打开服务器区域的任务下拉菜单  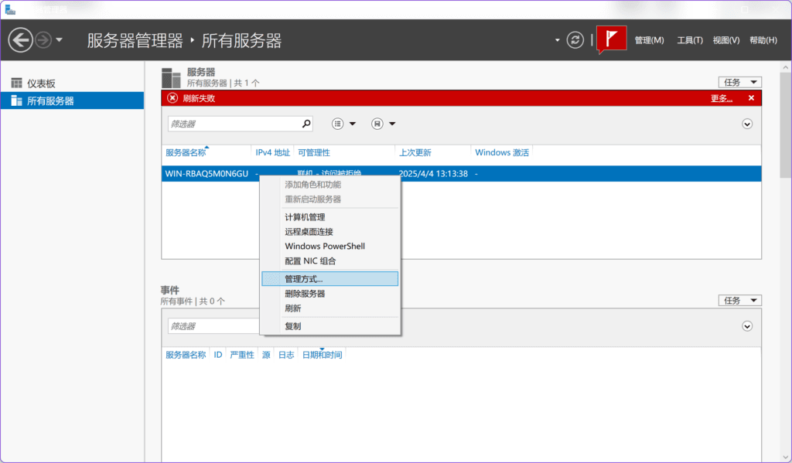pyautogui.click(x=739, y=82)
